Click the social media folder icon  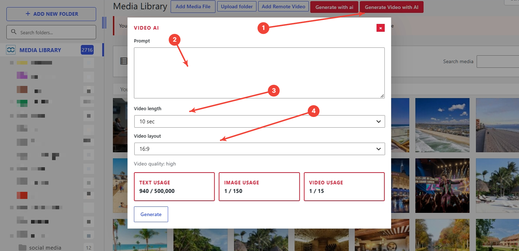[x=22, y=247]
